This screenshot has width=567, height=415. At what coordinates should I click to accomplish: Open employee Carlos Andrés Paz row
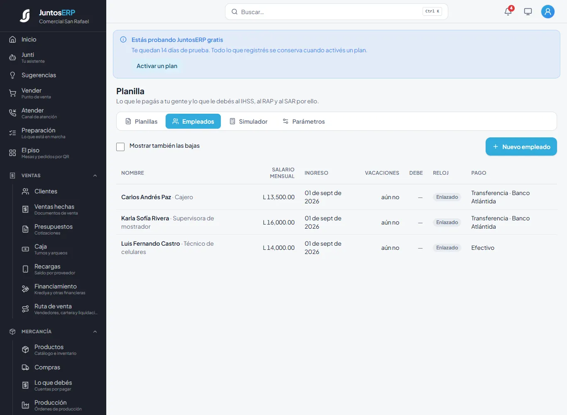click(337, 197)
